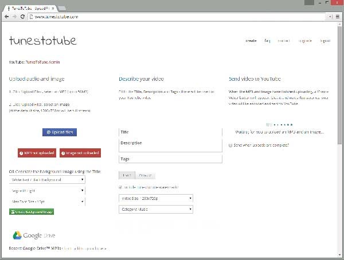Open the upgrade nav link

point(305,41)
